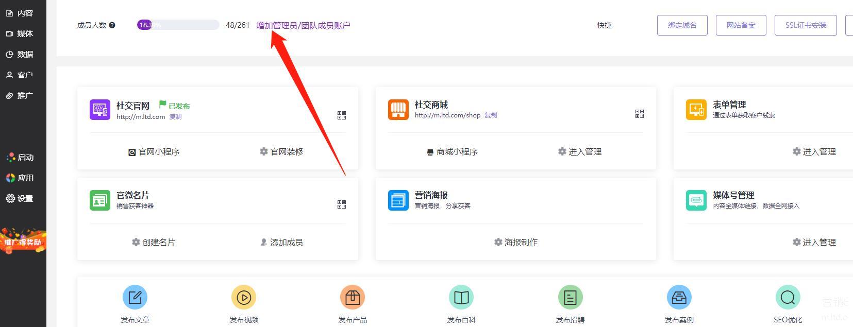Image resolution: width=853 pixels, height=327 pixels.
Task: Click the 发布百科 encyclopedia icon
Action: [461, 297]
